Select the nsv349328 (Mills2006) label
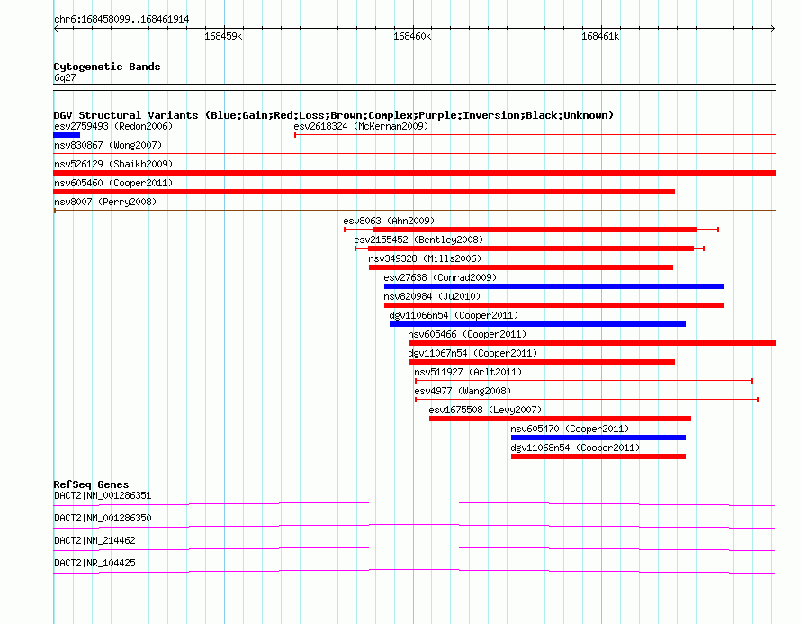 425,258
